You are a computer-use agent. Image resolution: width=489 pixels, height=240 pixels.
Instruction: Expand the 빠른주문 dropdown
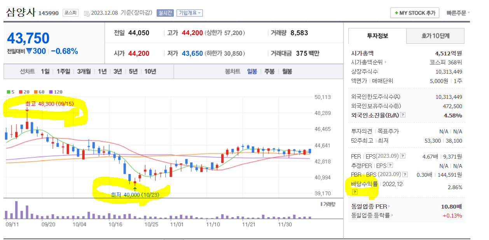coord(458,13)
